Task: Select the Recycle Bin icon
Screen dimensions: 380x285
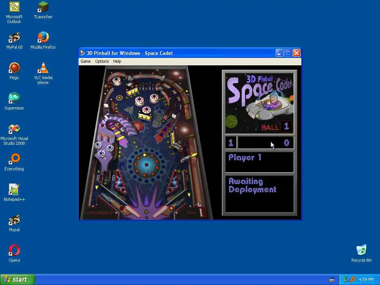Action: (x=361, y=254)
